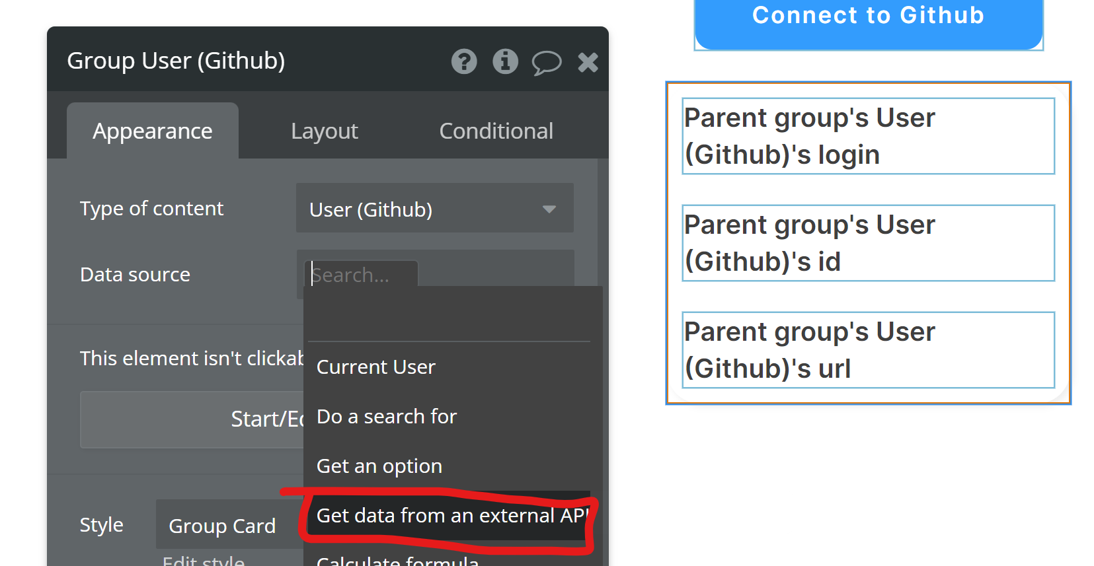Open the help question mark icon
This screenshot has height=566, width=1094.
[464, 61]
